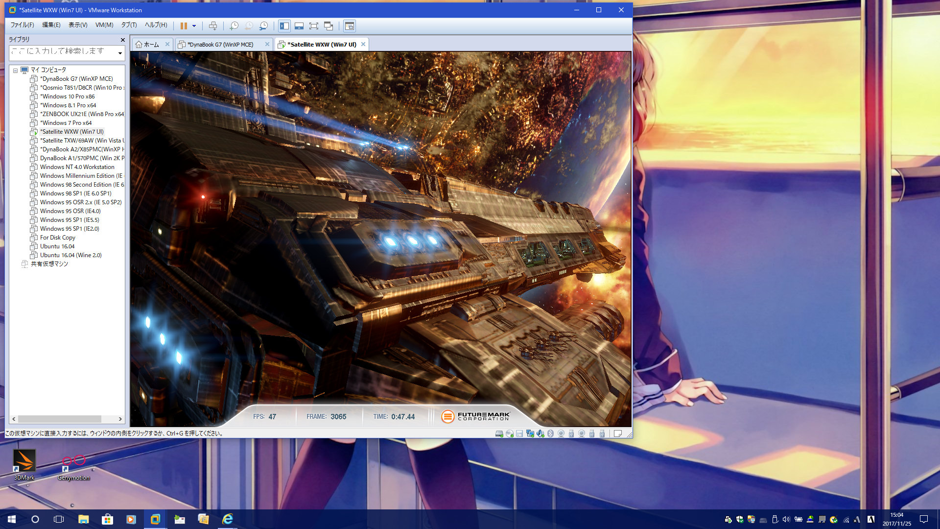Click the library horizontal scrollbar thumb
Screen dimensions: 940x529
[60, 419]
